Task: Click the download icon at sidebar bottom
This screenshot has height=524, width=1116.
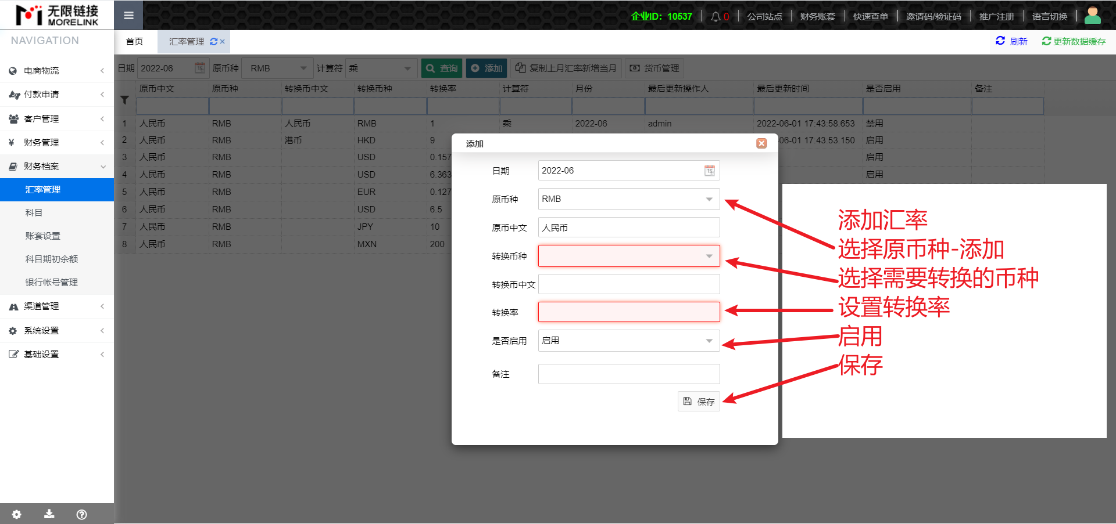Action: point(49,514)
